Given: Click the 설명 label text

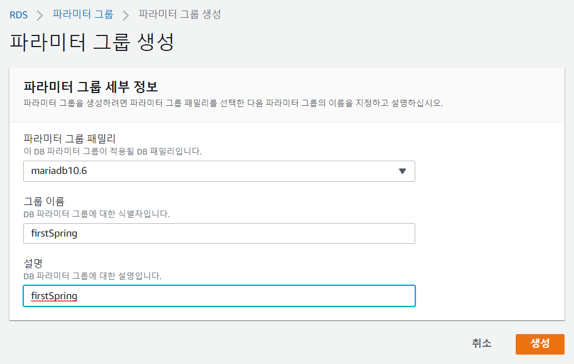Looking at the screenshot, I should (x=33, y=263).
